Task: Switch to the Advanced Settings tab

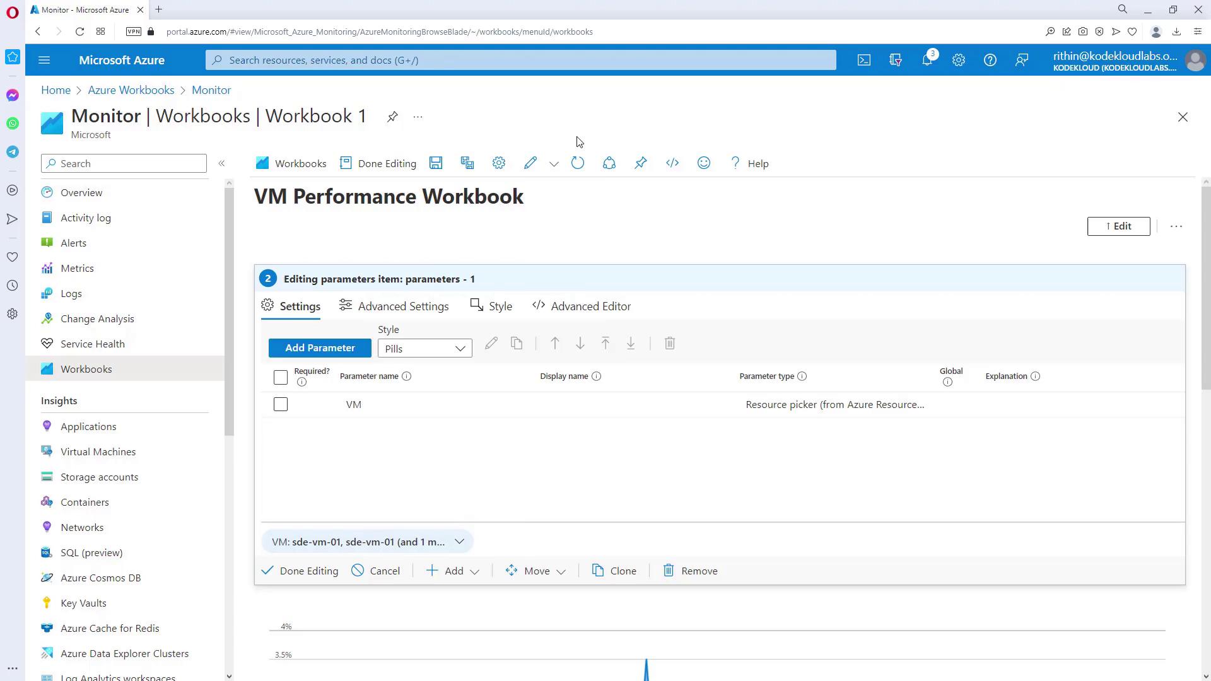Action: 394,306
